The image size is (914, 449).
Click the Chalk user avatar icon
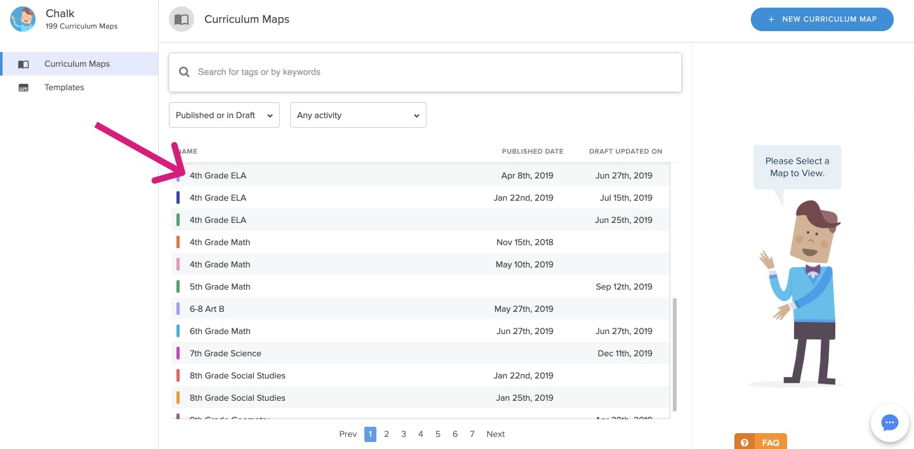23,19
